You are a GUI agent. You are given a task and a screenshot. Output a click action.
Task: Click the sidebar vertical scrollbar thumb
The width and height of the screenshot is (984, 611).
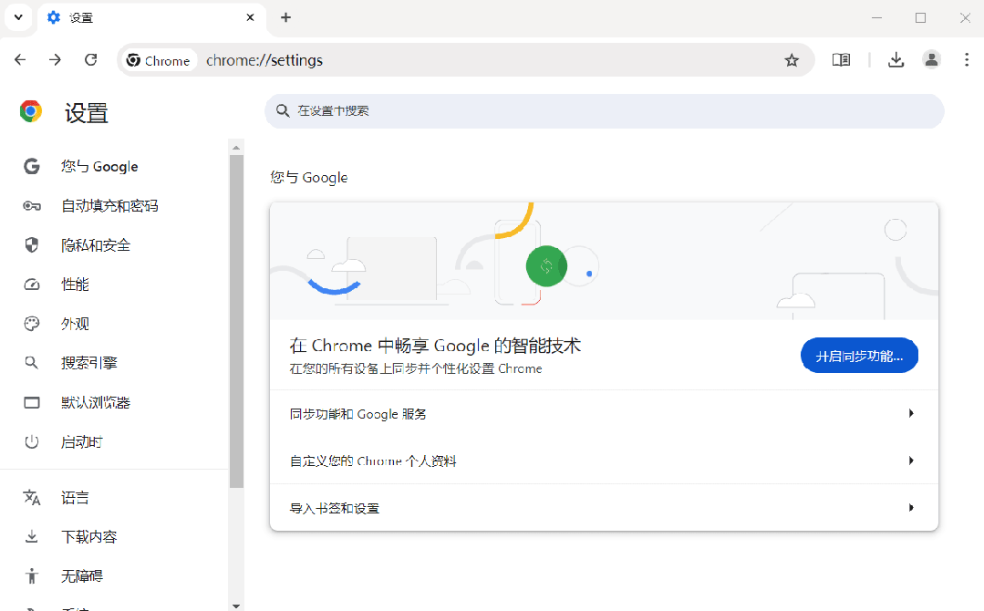click(236, 321)
